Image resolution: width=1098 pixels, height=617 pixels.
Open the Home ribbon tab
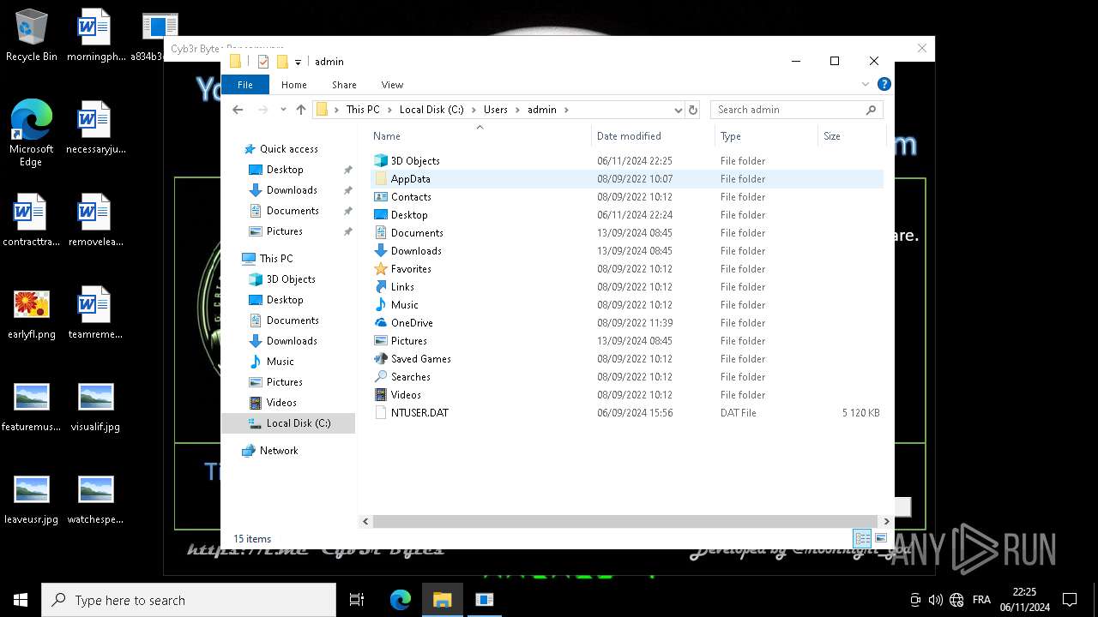(x=294, y=85)
